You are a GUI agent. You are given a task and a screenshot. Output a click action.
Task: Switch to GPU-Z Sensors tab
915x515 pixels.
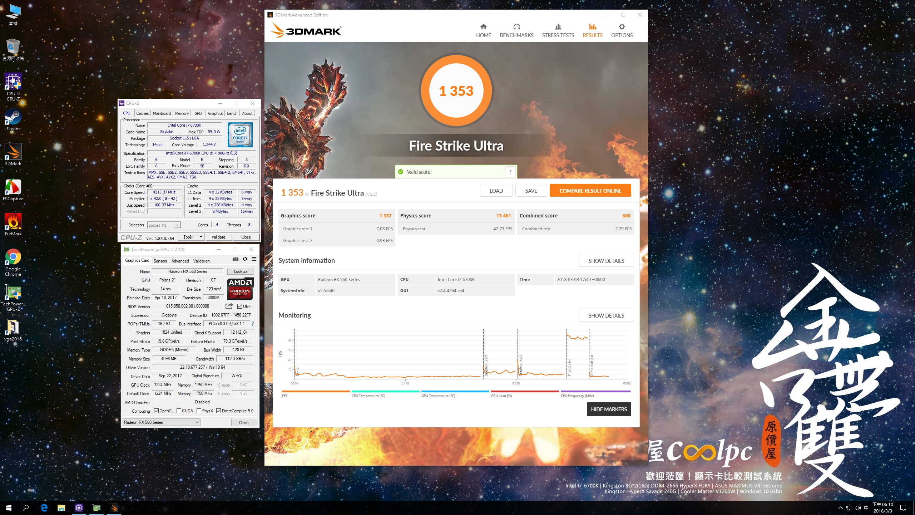coord(160,261)
